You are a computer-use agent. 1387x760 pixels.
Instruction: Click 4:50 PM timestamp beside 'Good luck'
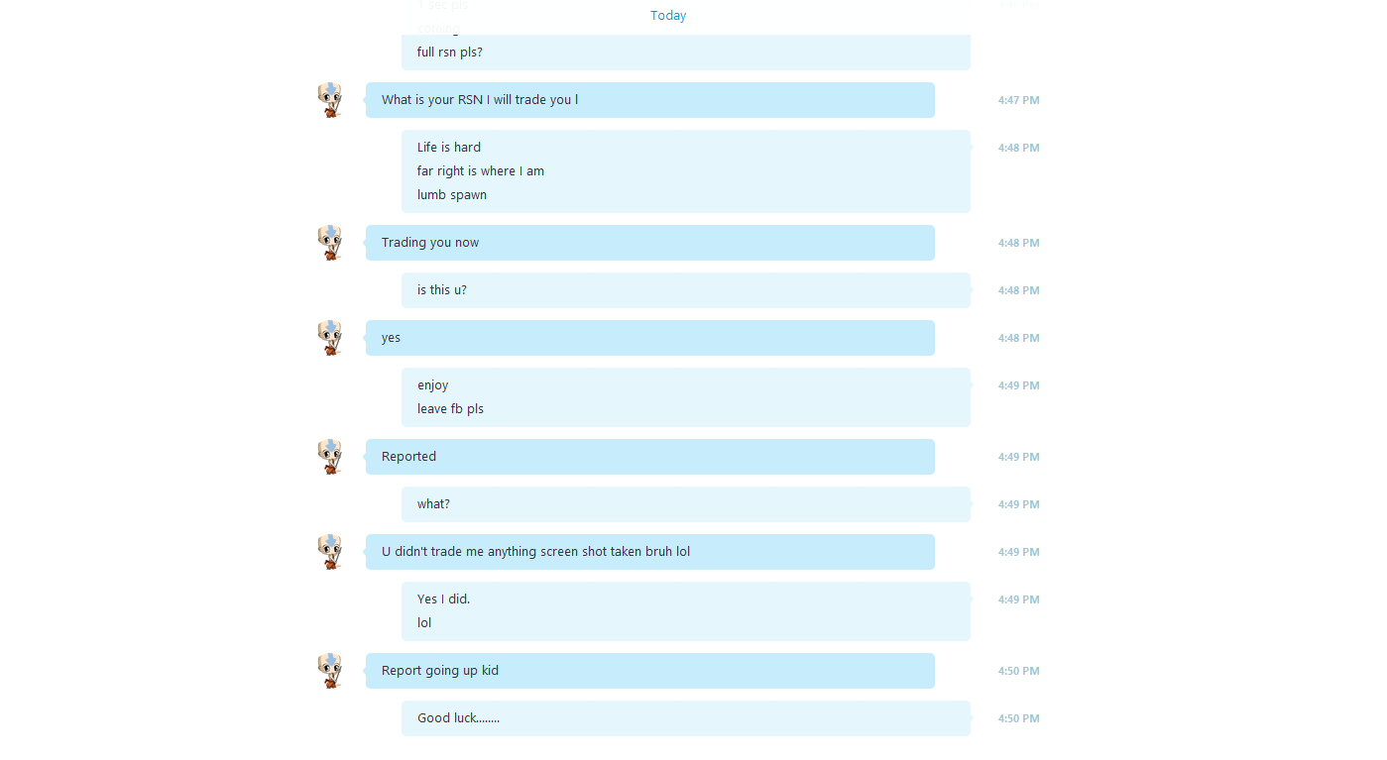[x=1019, y=718]
